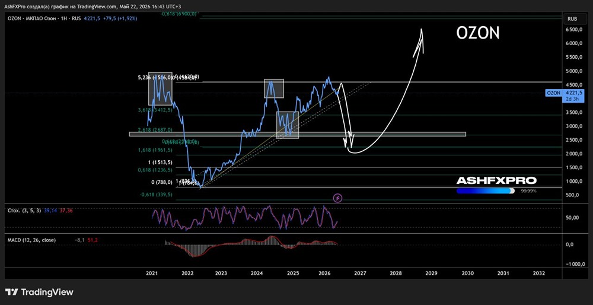Click the −1000,0 MACD axis label
593x305 pixels.
[x=575, y=264]
